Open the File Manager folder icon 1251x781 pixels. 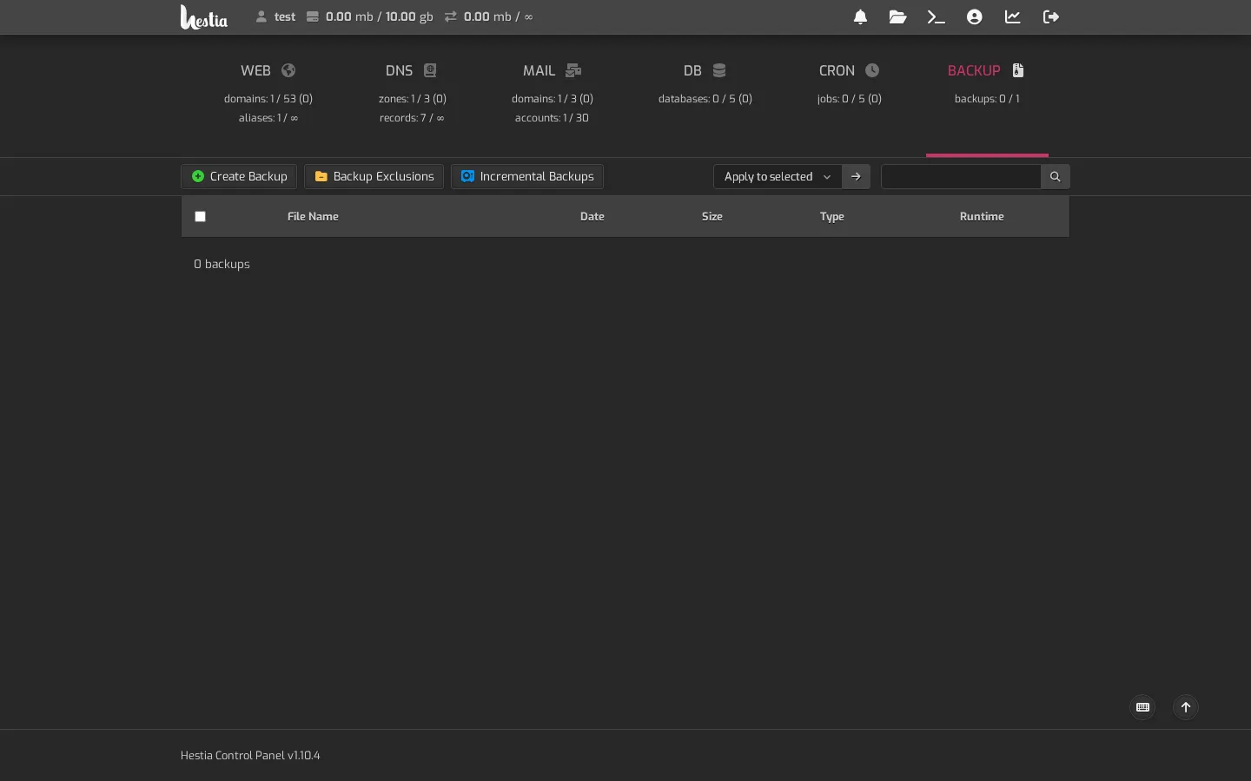[x=897, y=16]
